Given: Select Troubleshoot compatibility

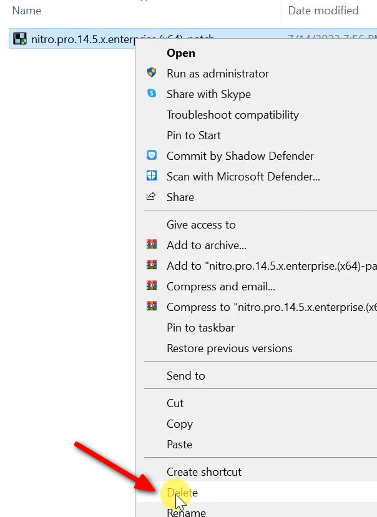Looking at the screenshot, I should (232, 115).
